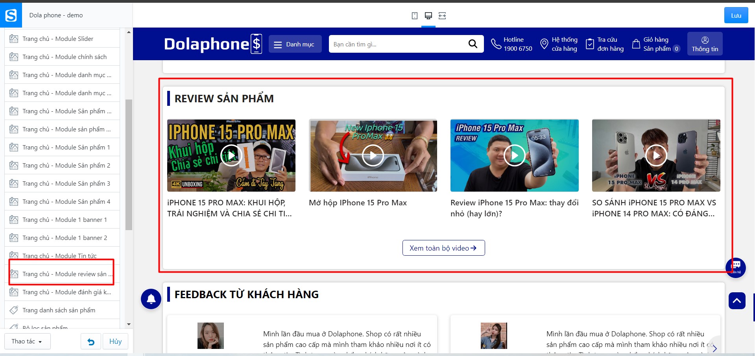The width and height of the screenshot is (755, 356).
Task: Click the Module Slider section icon
Action: point(14,39)
